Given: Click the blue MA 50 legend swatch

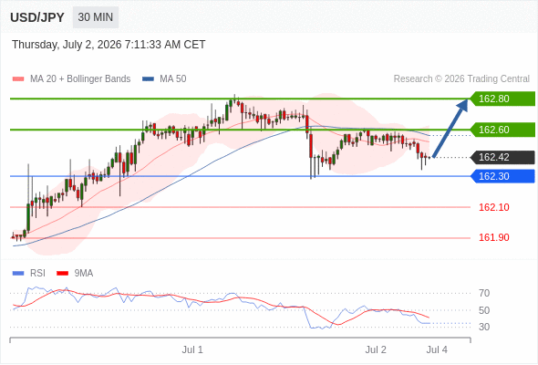Looking at the screenshot, I should point(148,79).
